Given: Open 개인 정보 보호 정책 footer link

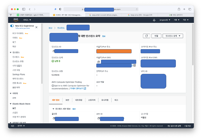Looking at the screenshot, I should tap(174, 126).
